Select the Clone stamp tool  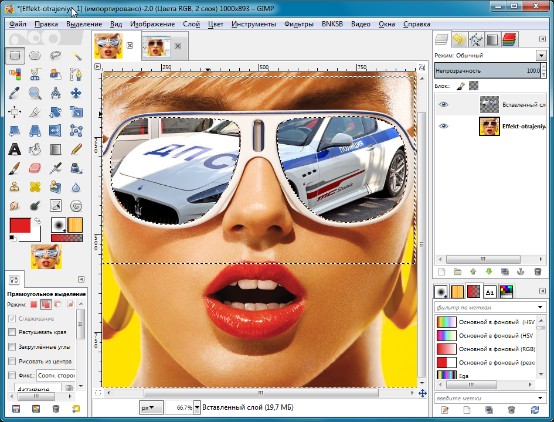pyautogui.click(x=15, y=187)
